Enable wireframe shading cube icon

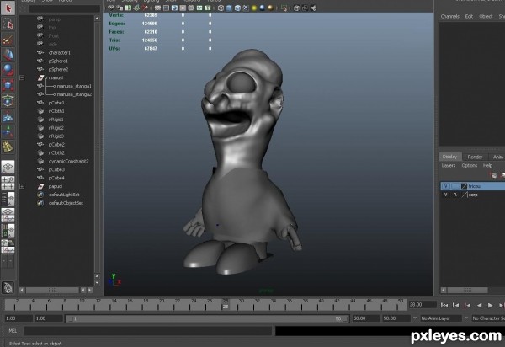(x=221, y=8)
